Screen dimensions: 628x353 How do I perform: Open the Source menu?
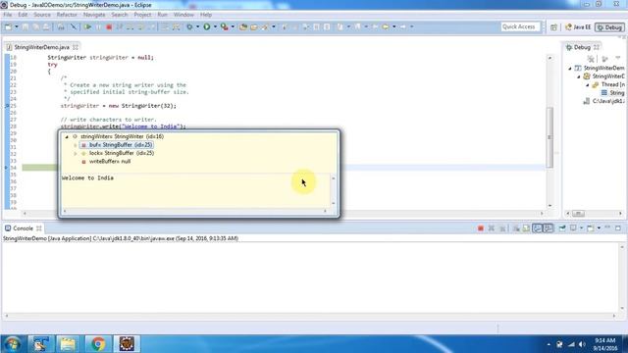pyautogui.click(x=42, y=15)
